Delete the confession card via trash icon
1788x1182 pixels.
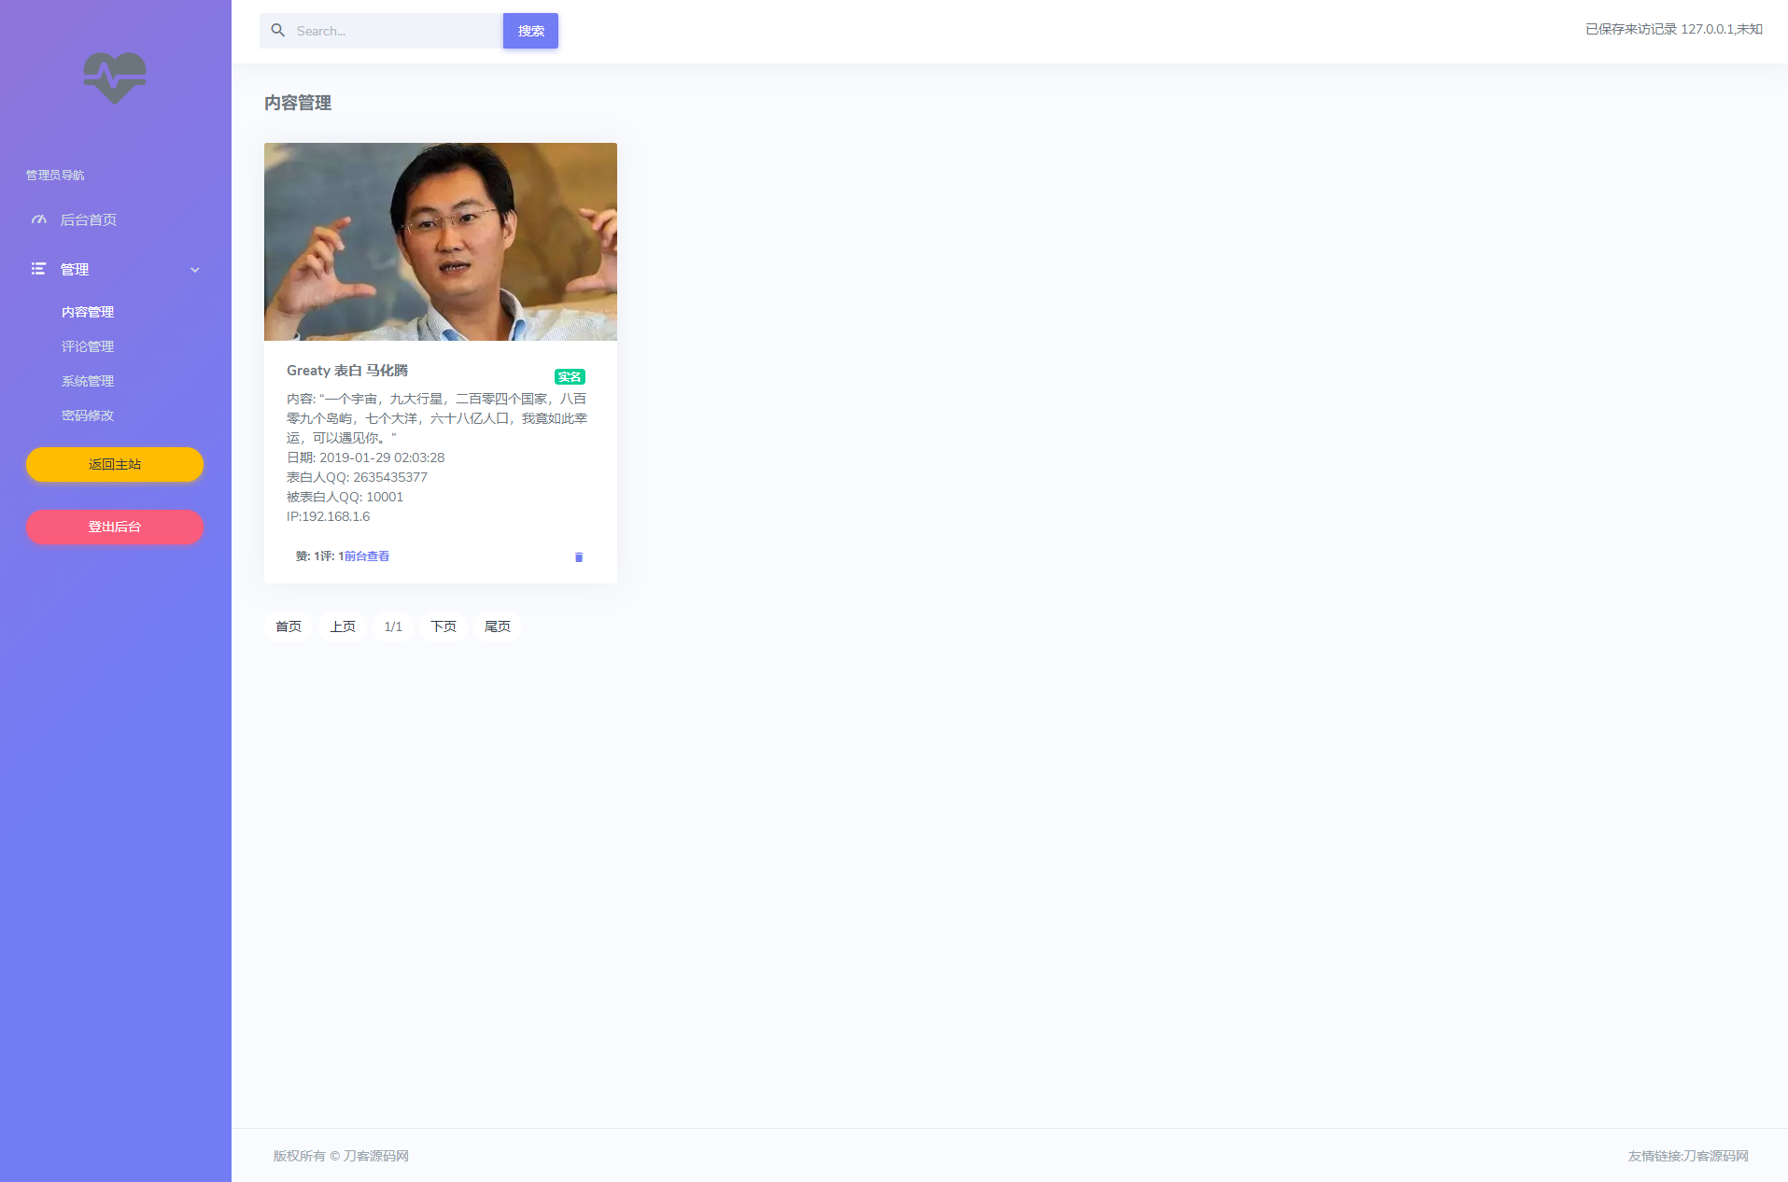pos(579,556)
